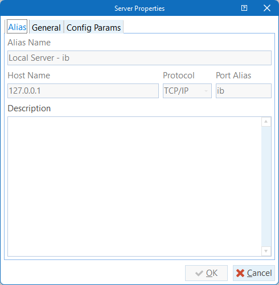
Task: Select the Alias tab
Action: 17,27
